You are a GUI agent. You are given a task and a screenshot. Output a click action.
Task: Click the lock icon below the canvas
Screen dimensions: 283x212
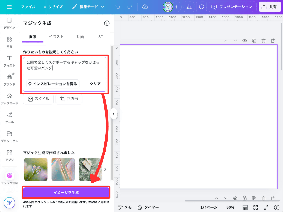point(244,198)
